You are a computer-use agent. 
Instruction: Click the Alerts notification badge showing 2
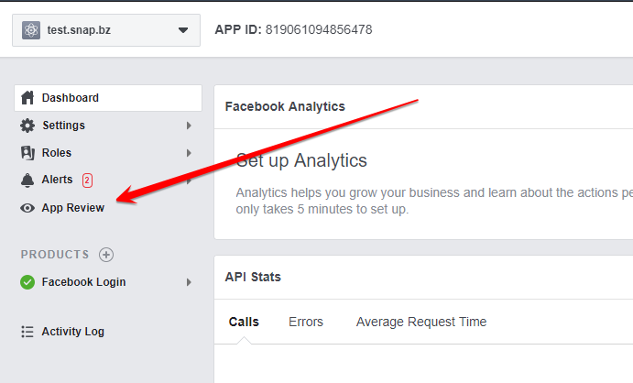point(87,180)
